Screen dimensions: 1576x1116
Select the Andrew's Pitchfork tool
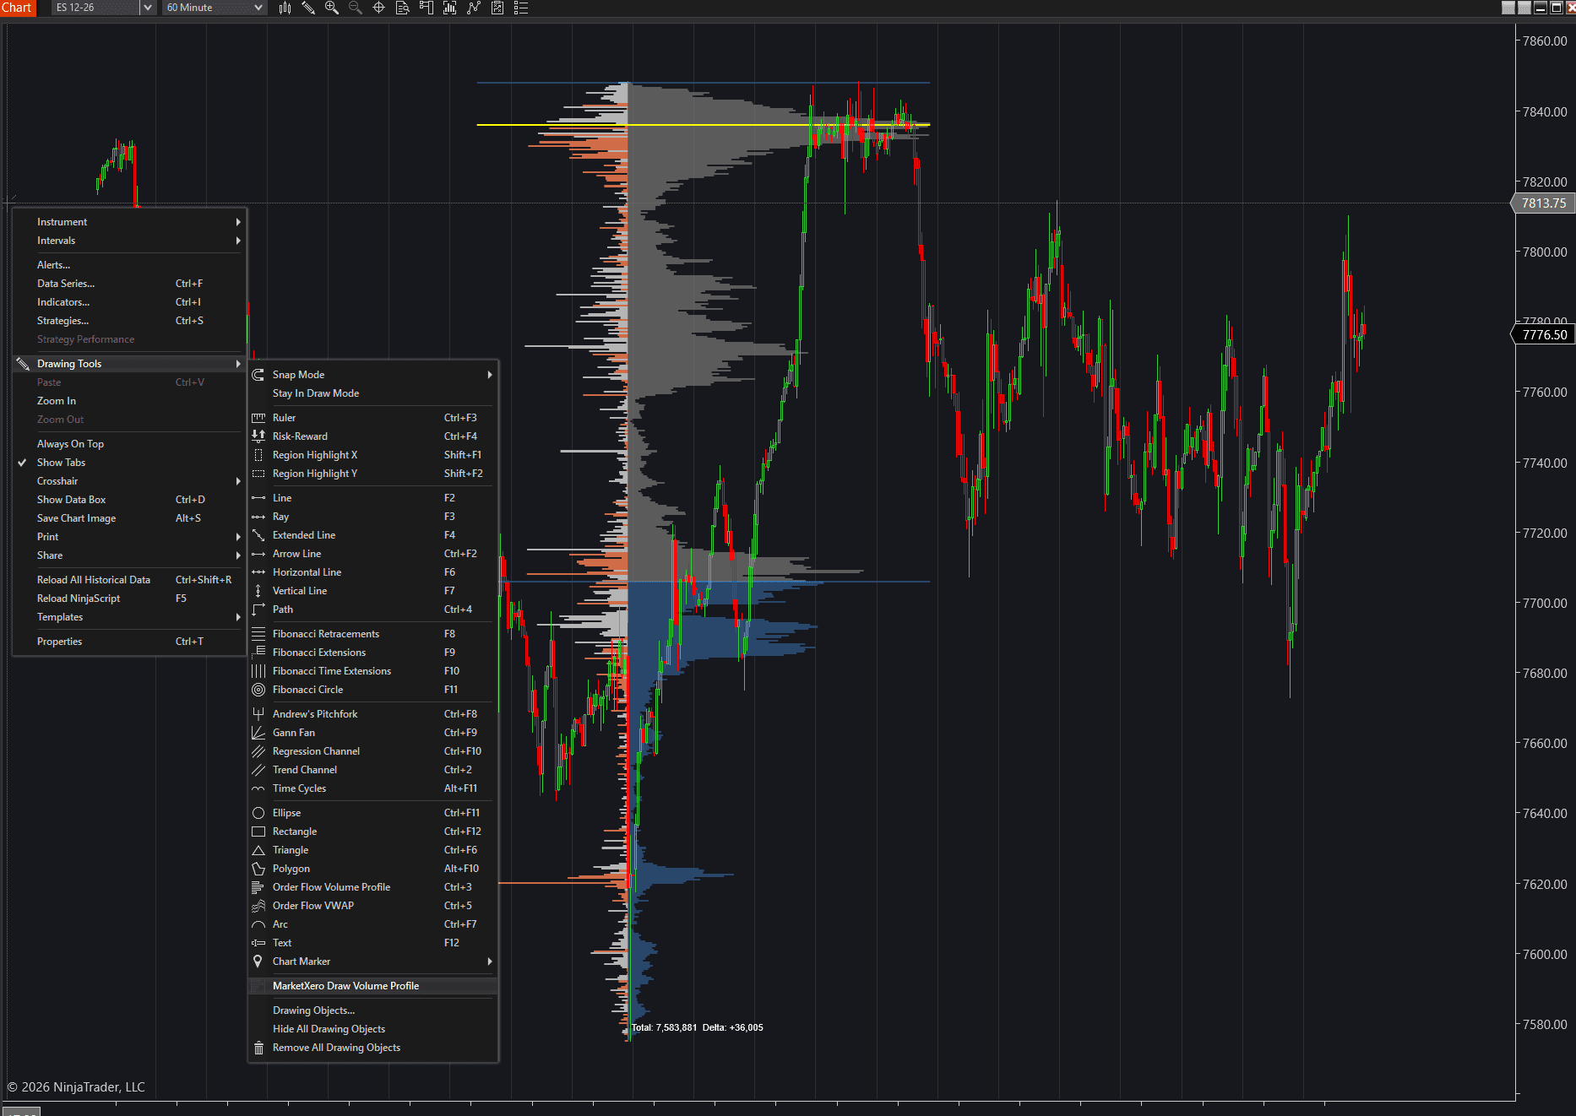click(372, 714)
